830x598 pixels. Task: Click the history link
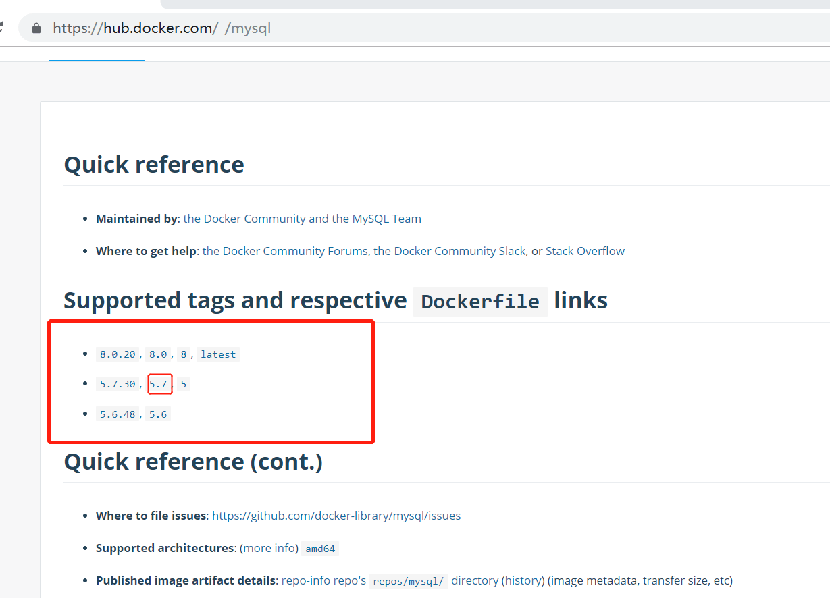point(523,580)
